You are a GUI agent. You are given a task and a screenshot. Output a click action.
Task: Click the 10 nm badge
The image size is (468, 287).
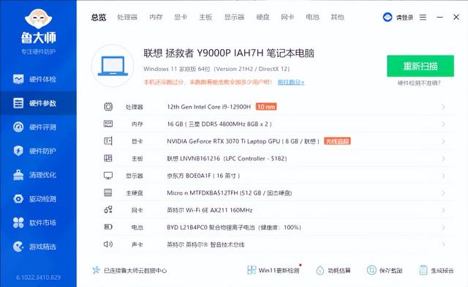click(x=266, y=107)
